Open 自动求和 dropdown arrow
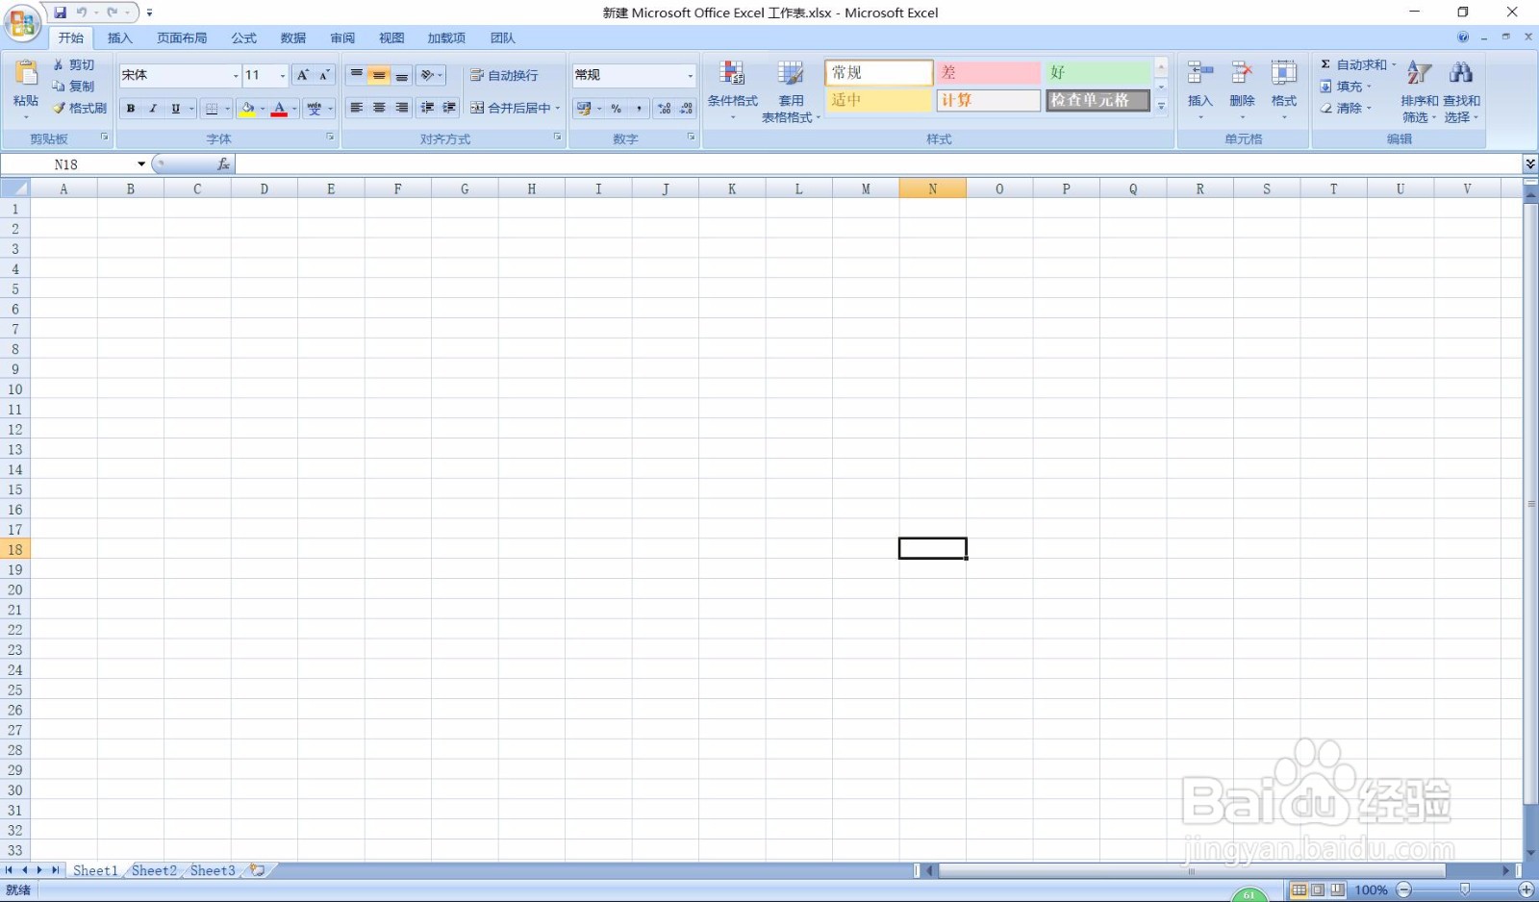This screenshot has width=1539, height=902. 1393,64
